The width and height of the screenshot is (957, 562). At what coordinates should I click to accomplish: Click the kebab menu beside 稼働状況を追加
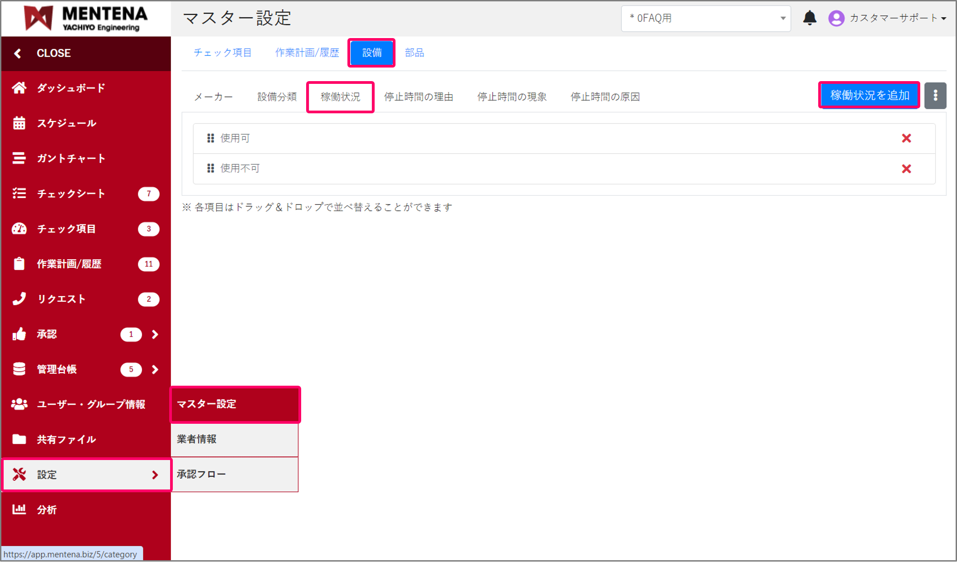[935, 95]
